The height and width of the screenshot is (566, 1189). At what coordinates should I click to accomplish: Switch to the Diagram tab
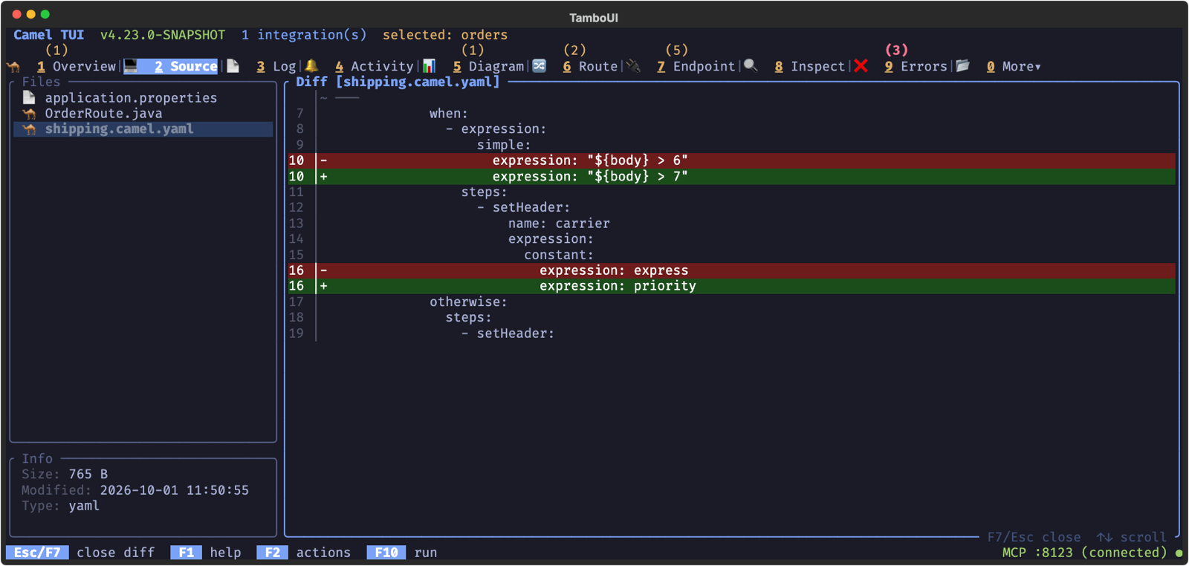click(x=488, y=67)
